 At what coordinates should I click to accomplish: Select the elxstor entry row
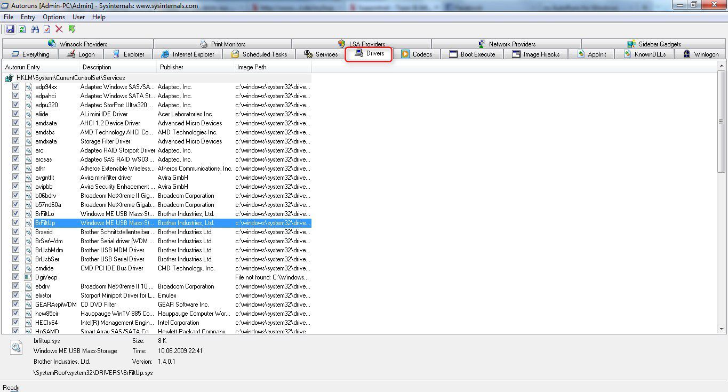(157, 295)
